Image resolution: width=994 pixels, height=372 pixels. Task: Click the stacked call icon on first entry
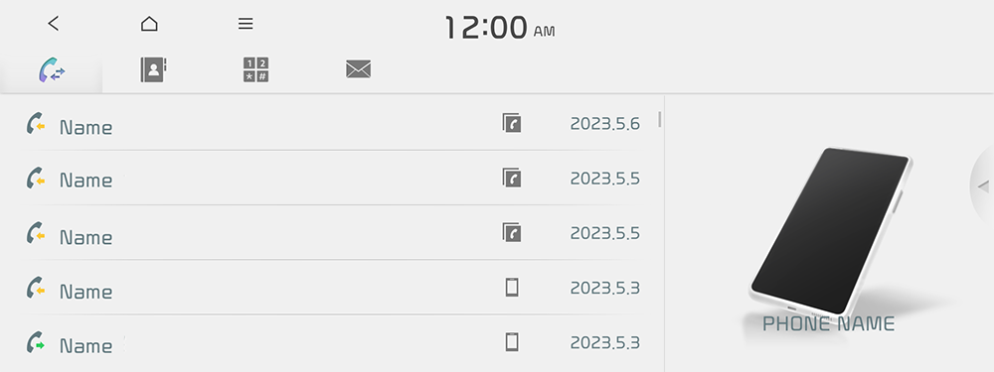tap(512, 123)
